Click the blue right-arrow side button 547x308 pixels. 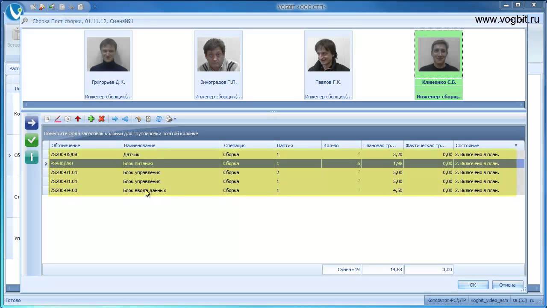point(32,123)
